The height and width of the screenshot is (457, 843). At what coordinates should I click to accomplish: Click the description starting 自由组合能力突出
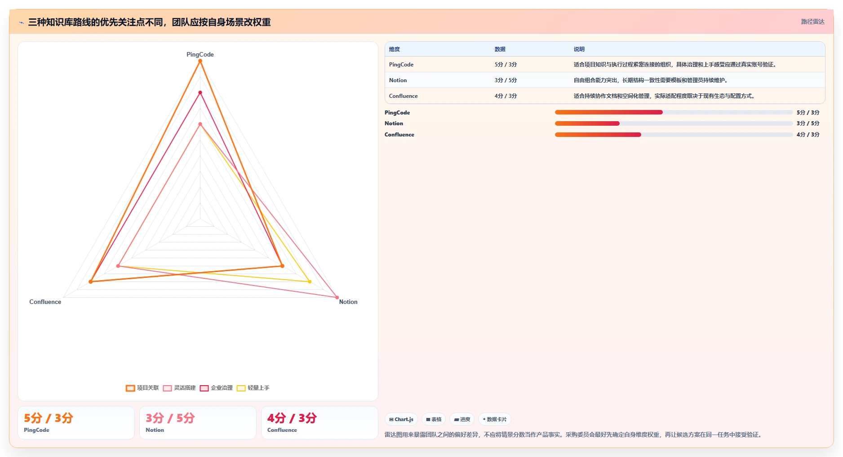tap(651, 80)
